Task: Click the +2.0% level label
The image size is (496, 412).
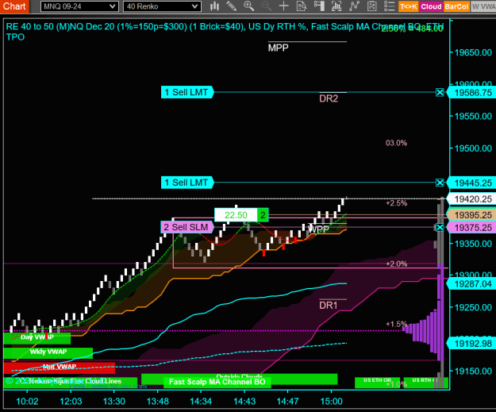Action: 396,264
